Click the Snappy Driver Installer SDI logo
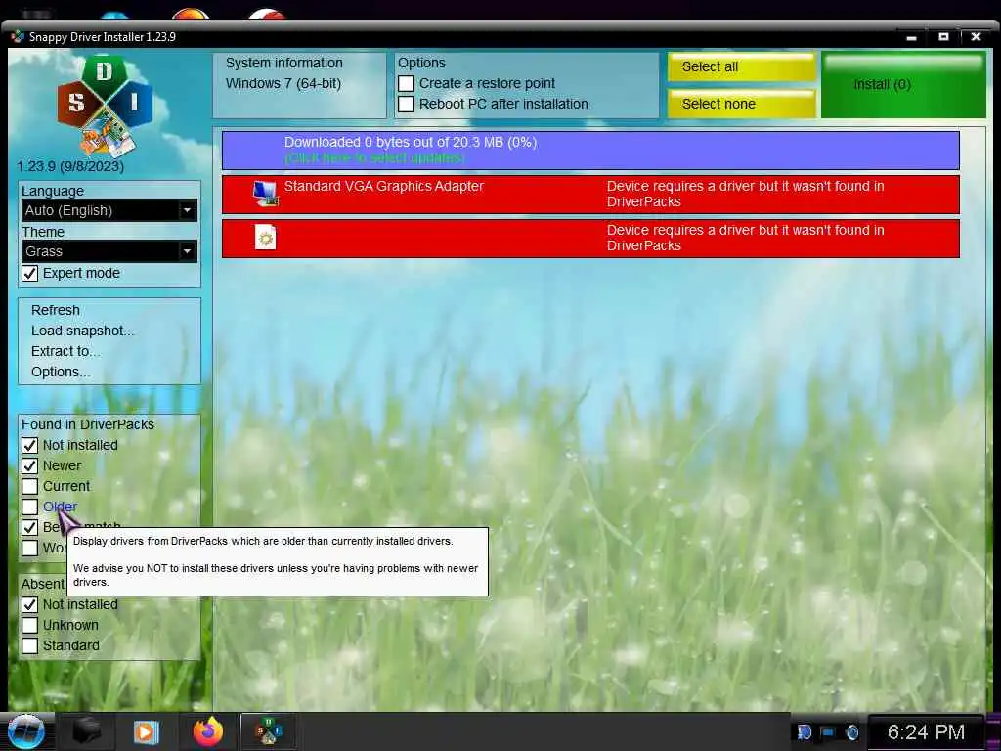 coord(104,106)
